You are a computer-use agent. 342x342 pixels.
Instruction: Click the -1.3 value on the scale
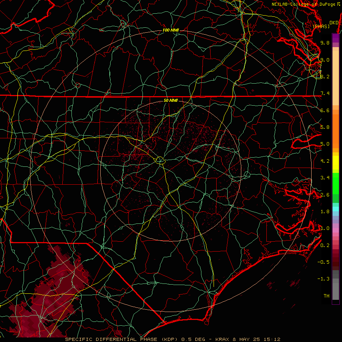[x=323, y=279]
